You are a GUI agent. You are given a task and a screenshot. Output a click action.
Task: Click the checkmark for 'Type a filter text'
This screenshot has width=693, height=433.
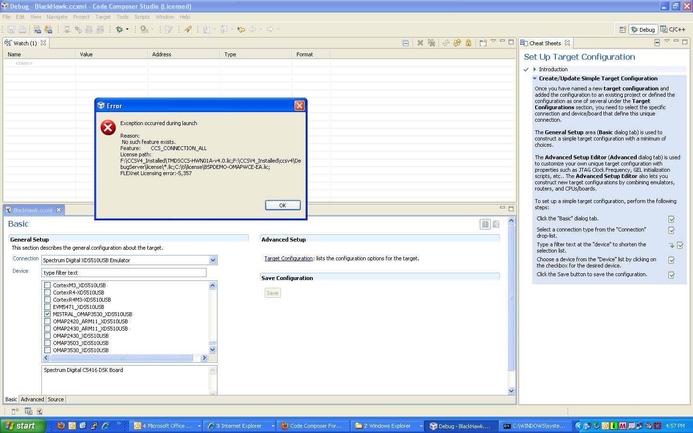coord(680,245)
